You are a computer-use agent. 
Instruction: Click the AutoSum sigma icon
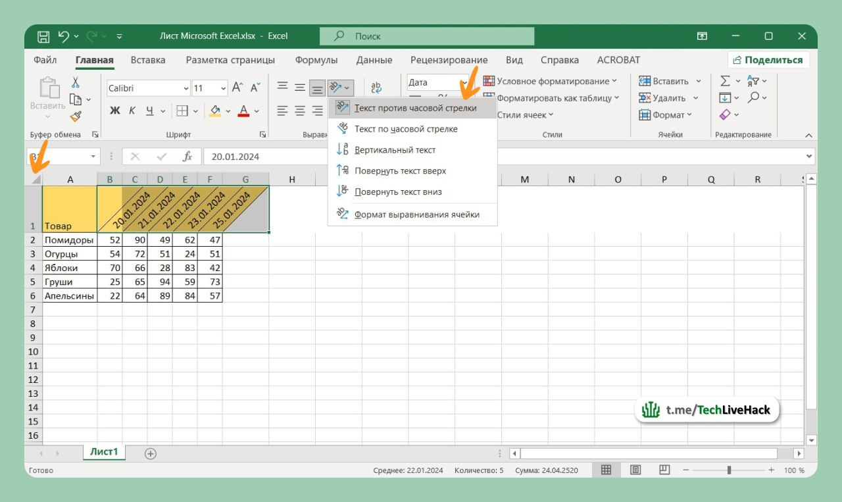[x=725, y=82]
